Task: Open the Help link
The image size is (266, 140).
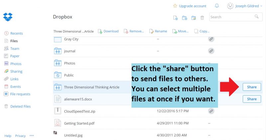Action: click(x=8, y=136)
